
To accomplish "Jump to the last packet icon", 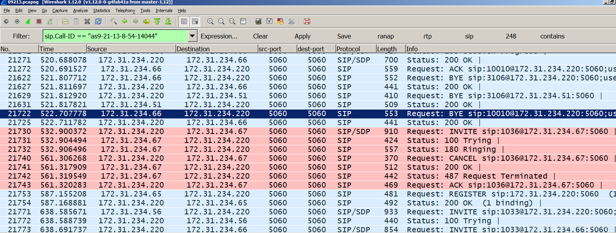I will pyautogui.click(x=168, y=21).
